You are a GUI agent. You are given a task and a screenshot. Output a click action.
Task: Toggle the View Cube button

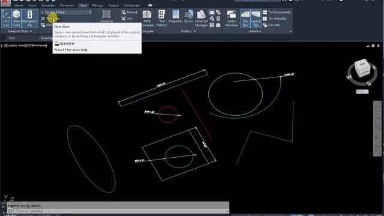(x=16, y=19)
